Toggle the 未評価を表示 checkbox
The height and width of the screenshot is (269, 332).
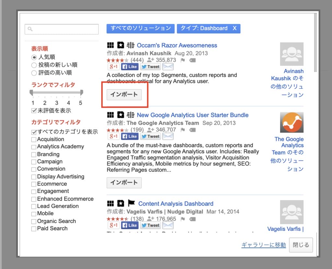point(34,111)
